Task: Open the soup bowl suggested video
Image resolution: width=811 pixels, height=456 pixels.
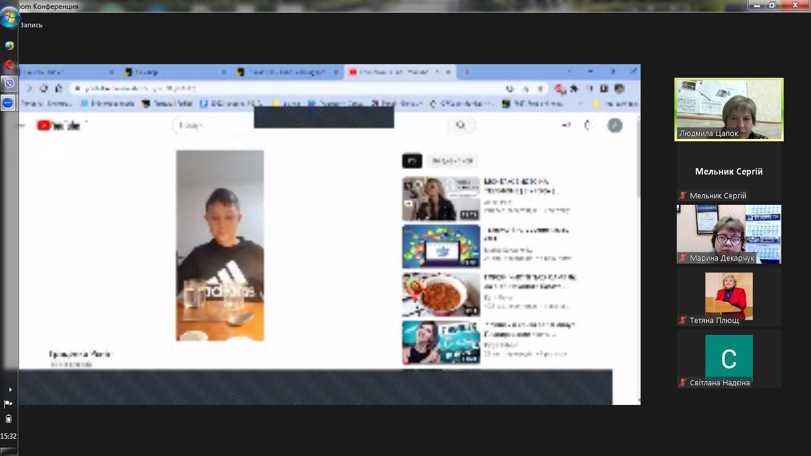Action: tap(441, 294)
